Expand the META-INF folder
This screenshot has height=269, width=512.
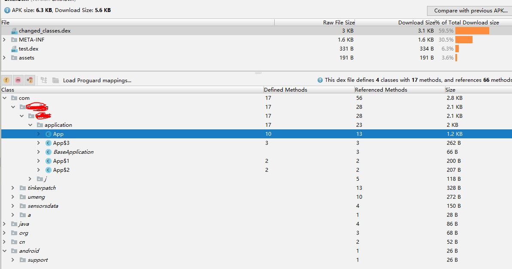pos(4,40)
